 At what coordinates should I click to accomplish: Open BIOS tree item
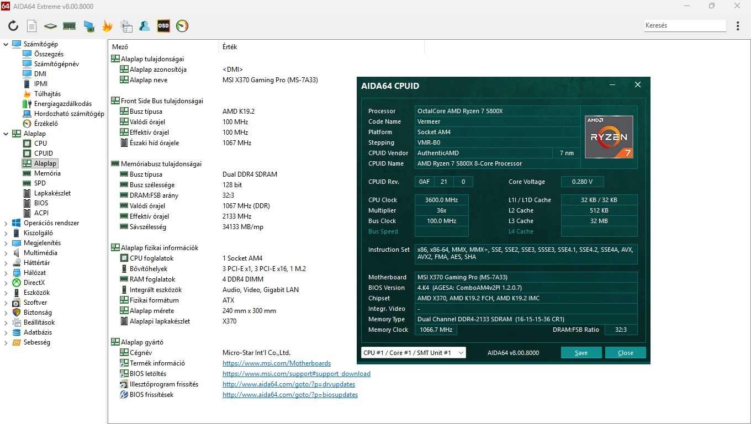point(41,203)
